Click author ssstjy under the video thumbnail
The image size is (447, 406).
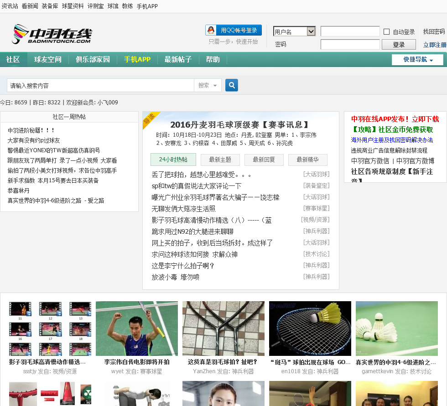pos(30,371)
